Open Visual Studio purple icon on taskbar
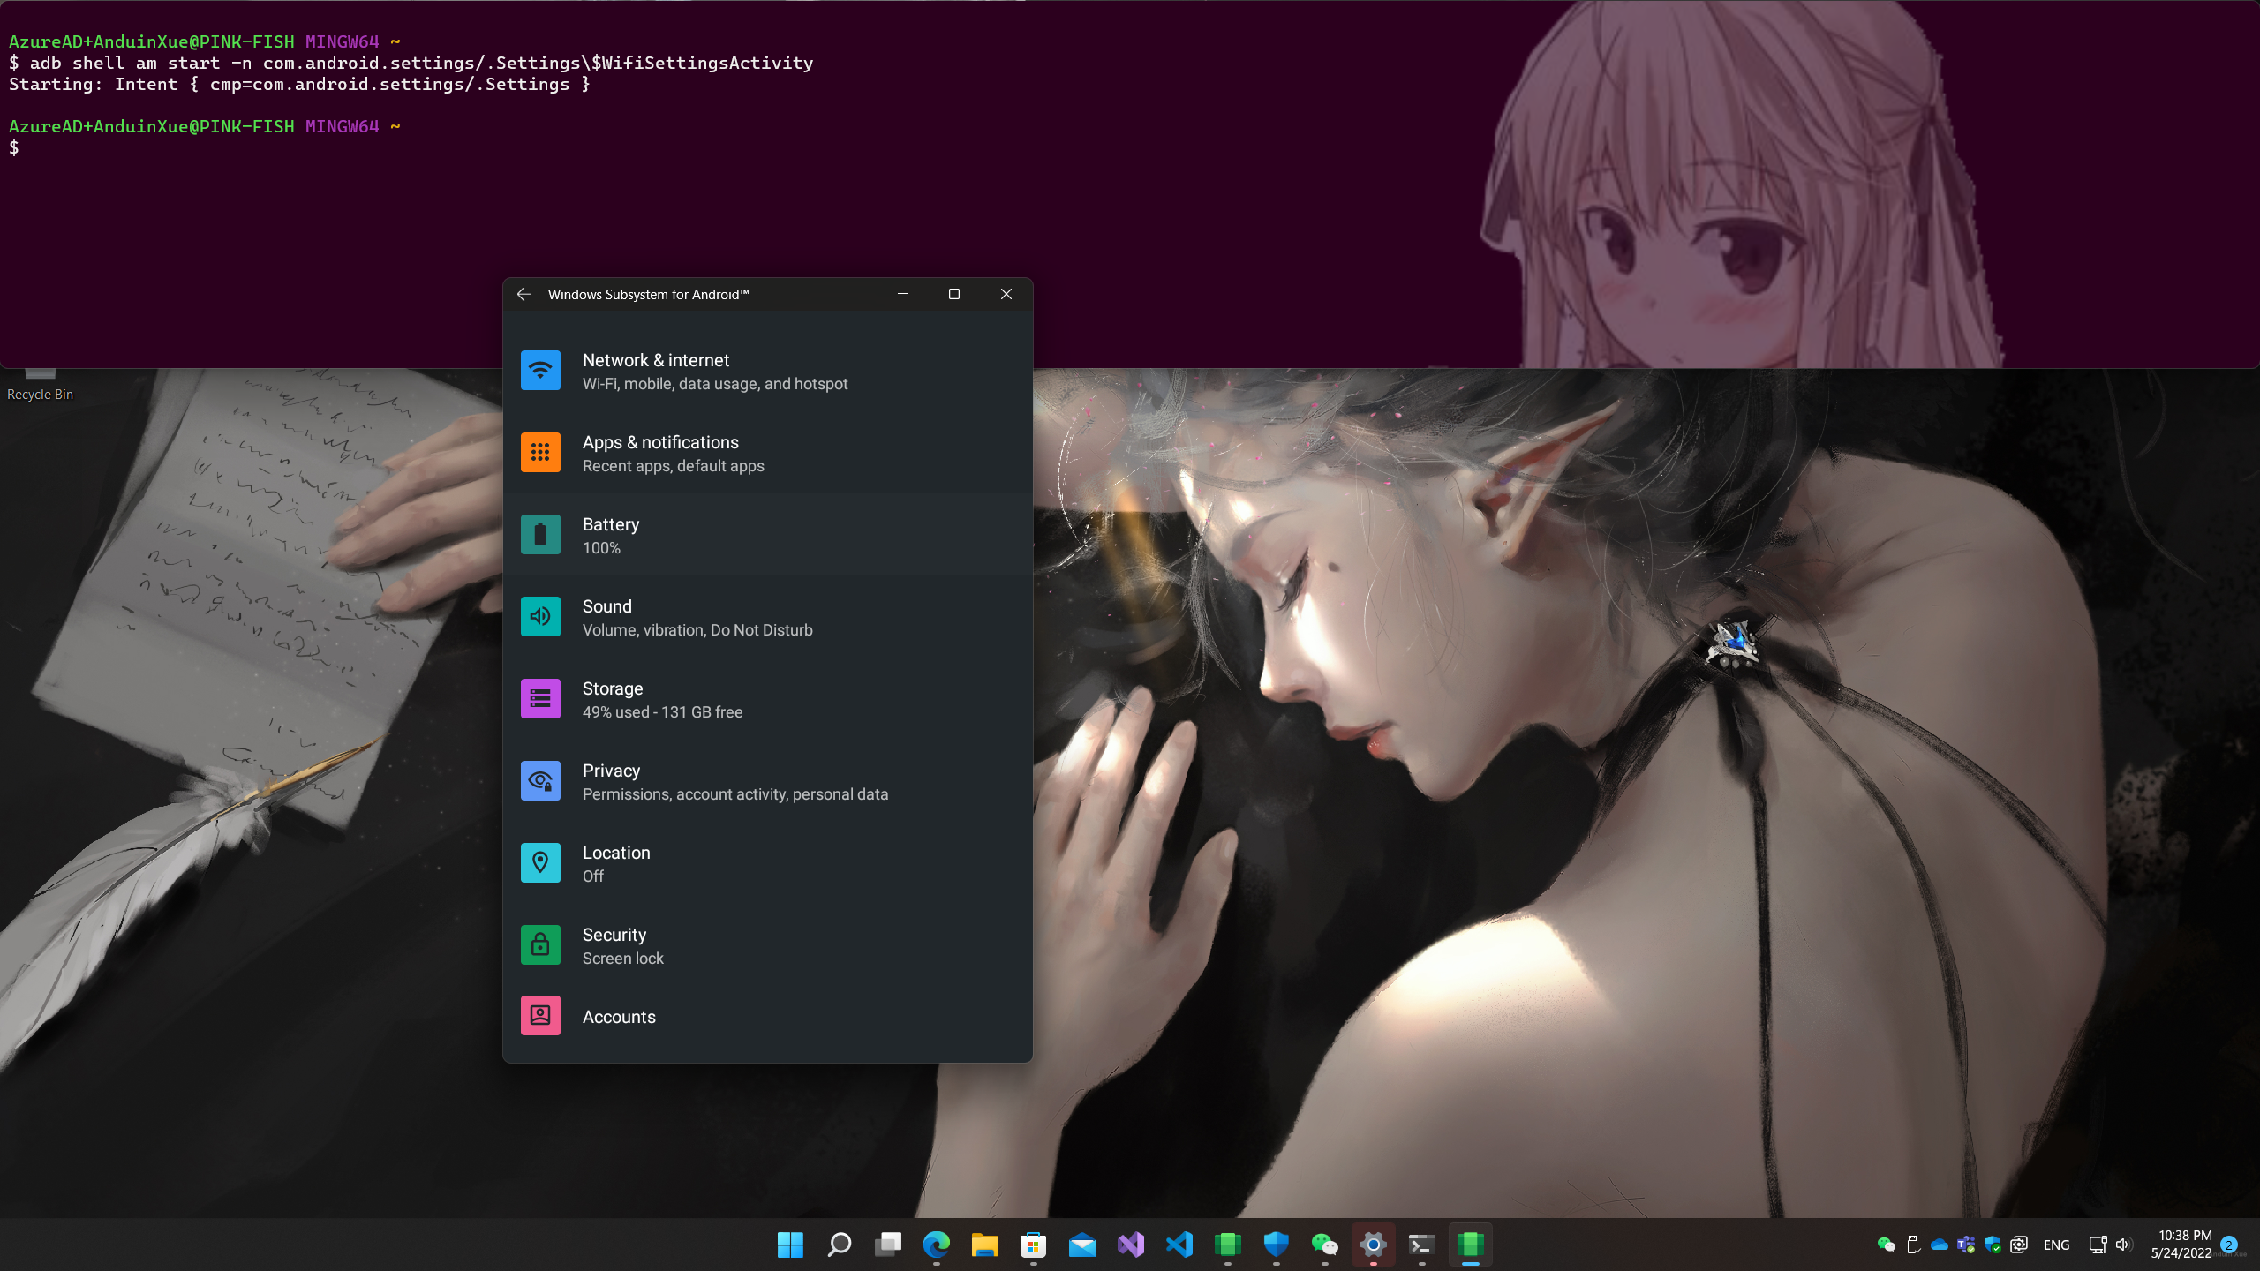Viewport: 2260px width, 1271px height. [x=1130, y=1245]
